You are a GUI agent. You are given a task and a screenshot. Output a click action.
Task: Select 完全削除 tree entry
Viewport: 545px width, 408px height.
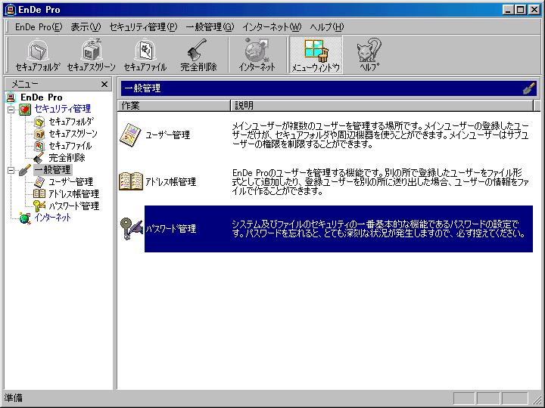tap(67, 158)
